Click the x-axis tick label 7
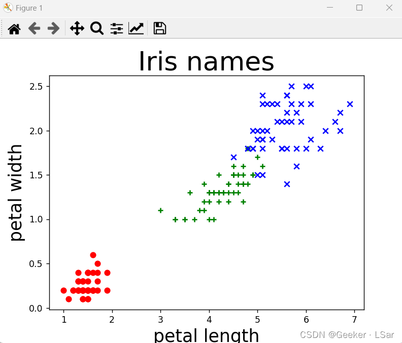This screenshot has width=402, height=343. point(355,320)
